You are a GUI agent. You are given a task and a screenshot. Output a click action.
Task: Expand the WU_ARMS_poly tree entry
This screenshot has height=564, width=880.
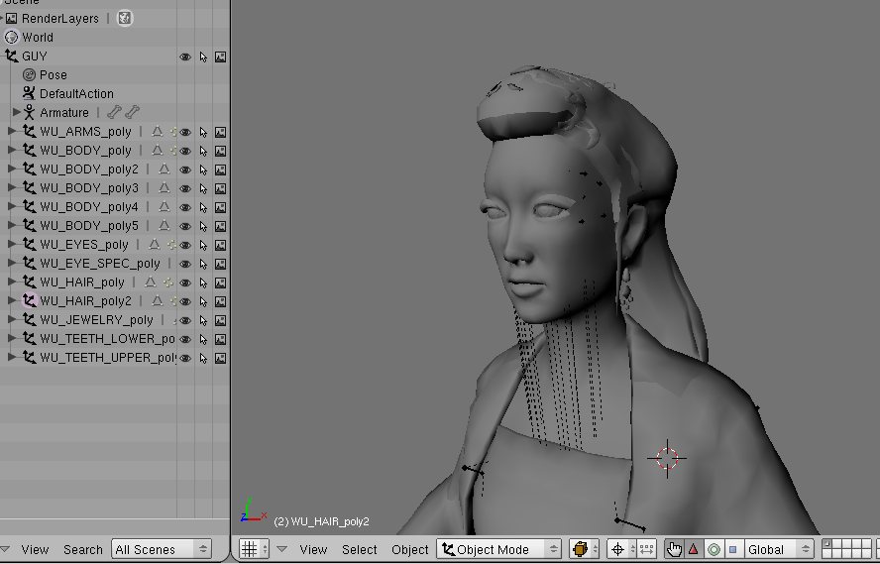(x=12, y=131)
